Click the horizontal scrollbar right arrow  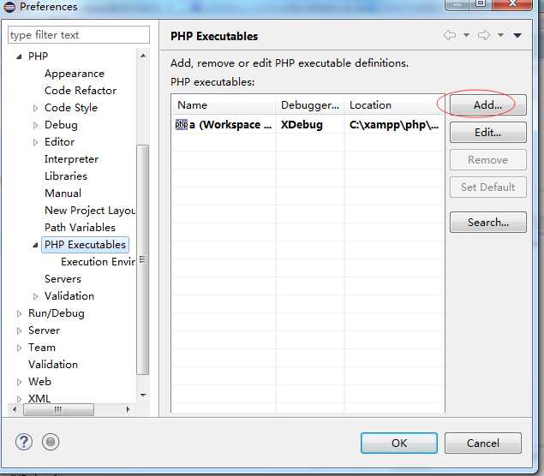click(128, 409)
